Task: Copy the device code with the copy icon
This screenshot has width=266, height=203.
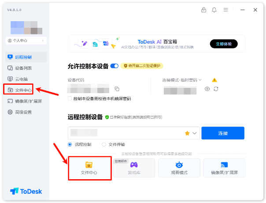Action: (117, 89)
